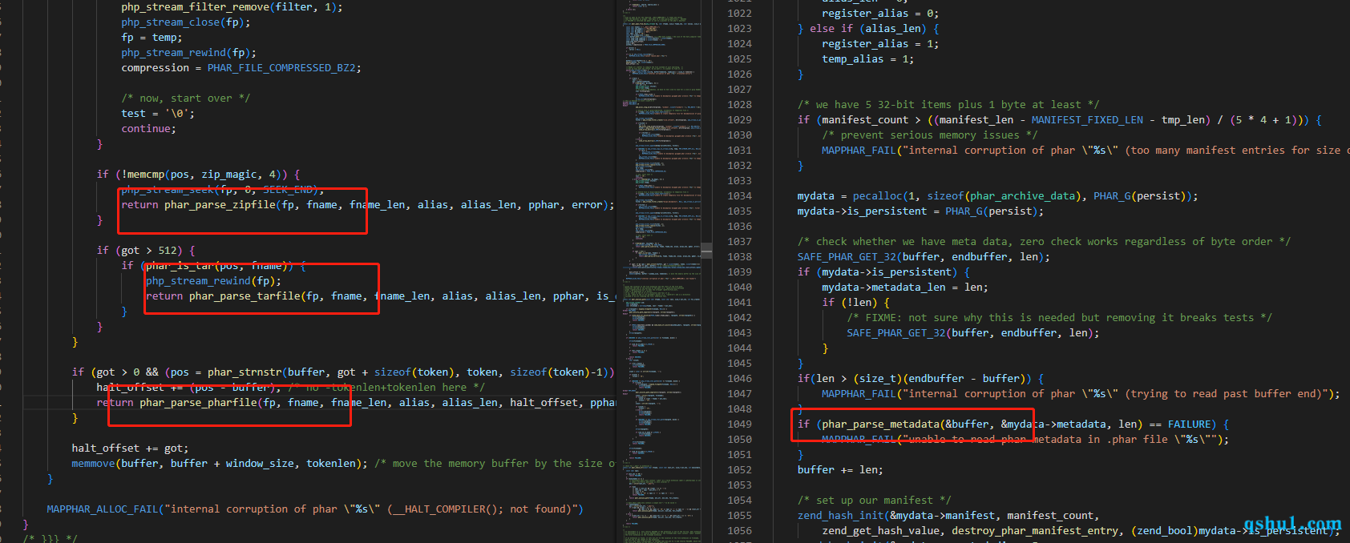Place cursor on the pecalloc call
Image resolution: width=1350 pixels, height=543 pixels.
(x=877, y=196)
